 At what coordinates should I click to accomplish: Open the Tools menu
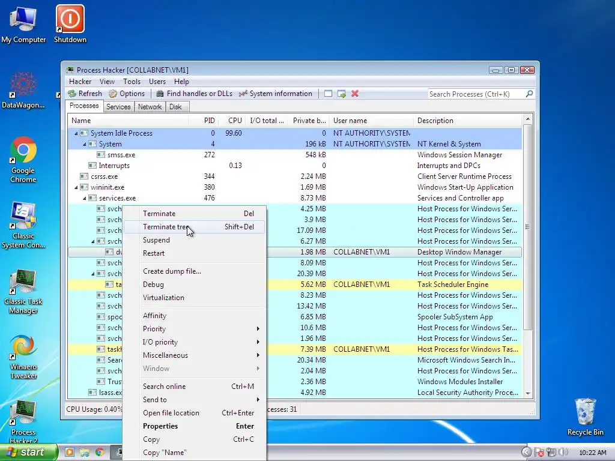tap(132, 82)
